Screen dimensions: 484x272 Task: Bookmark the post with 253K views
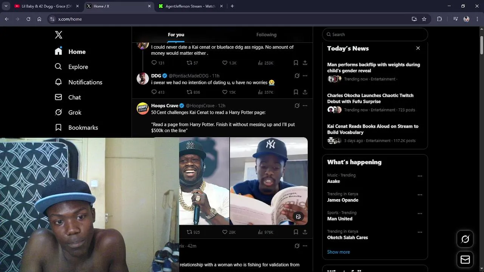[296, 63]
